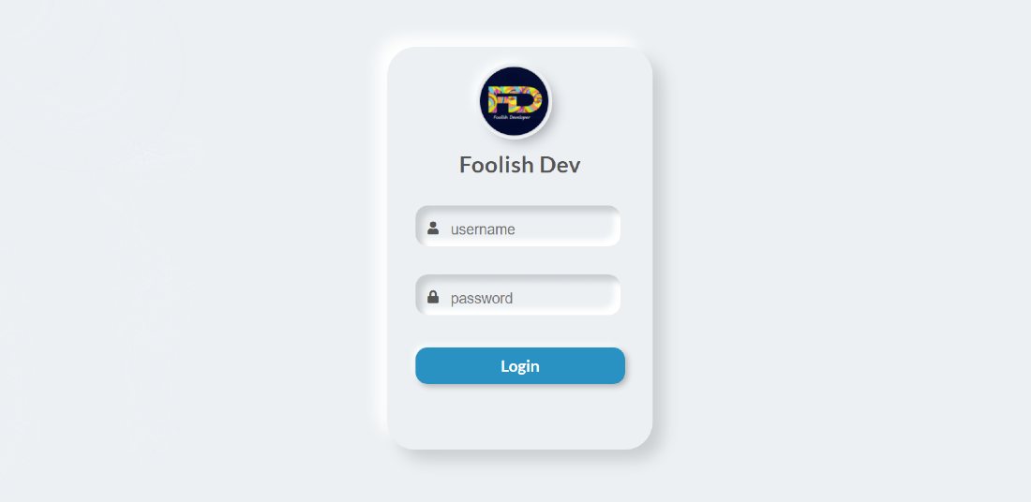The width and height of the screenshot is (1031, 502).
Task: Focus the username input field
Action: pyautogui.click(x=517, y=226)
